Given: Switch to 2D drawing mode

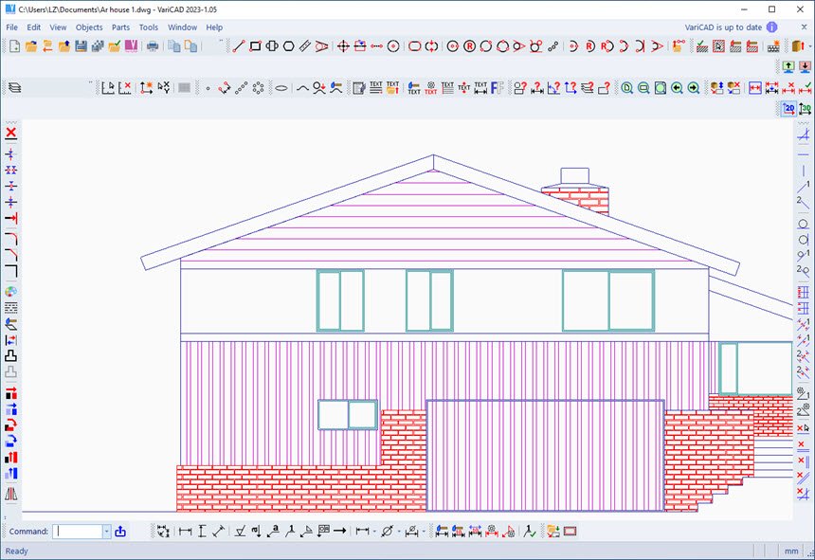Looking at the screenshot, I should [788, 109].
